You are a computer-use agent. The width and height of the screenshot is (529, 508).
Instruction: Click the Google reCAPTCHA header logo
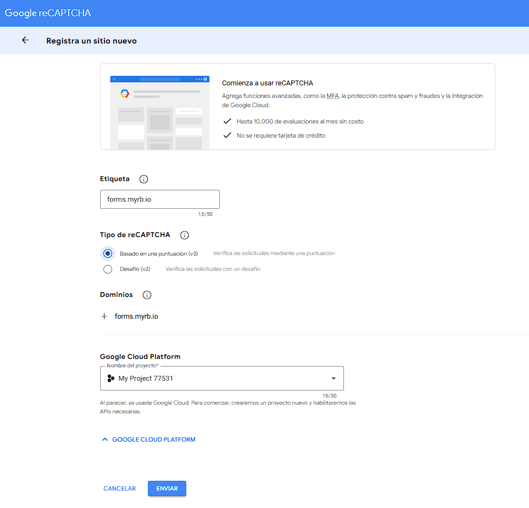click(48, 13)
